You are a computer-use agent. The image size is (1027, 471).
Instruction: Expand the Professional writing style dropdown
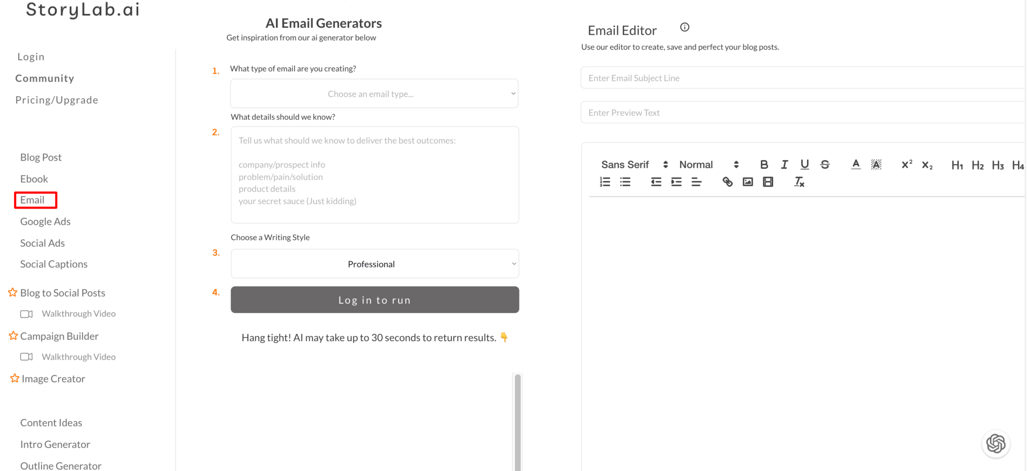pyautogui.click(x=375, y=264)
